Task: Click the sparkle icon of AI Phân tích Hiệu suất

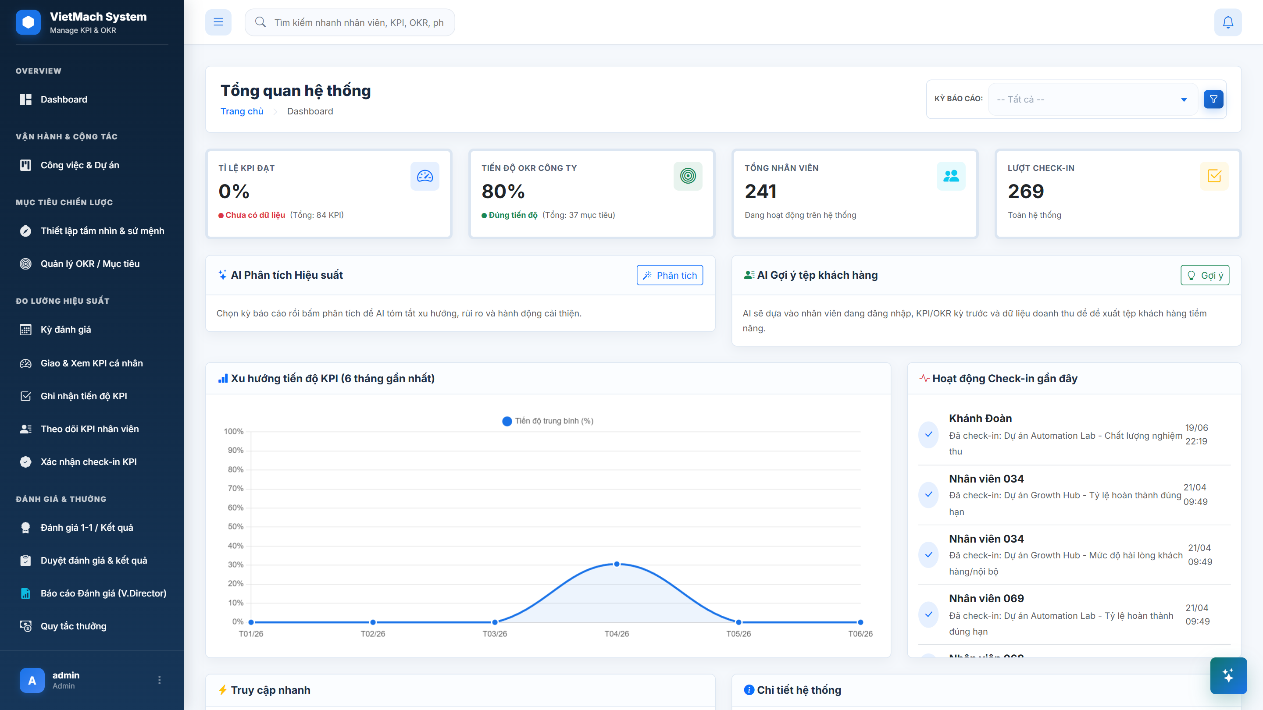Action: pos(223,275)
